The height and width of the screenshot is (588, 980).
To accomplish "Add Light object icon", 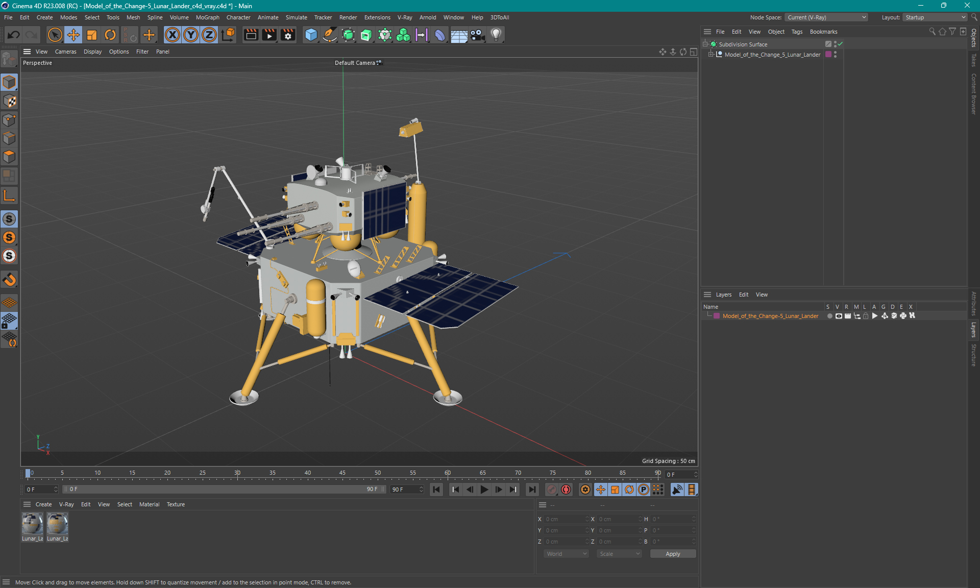I will click(x=496, y=35).
